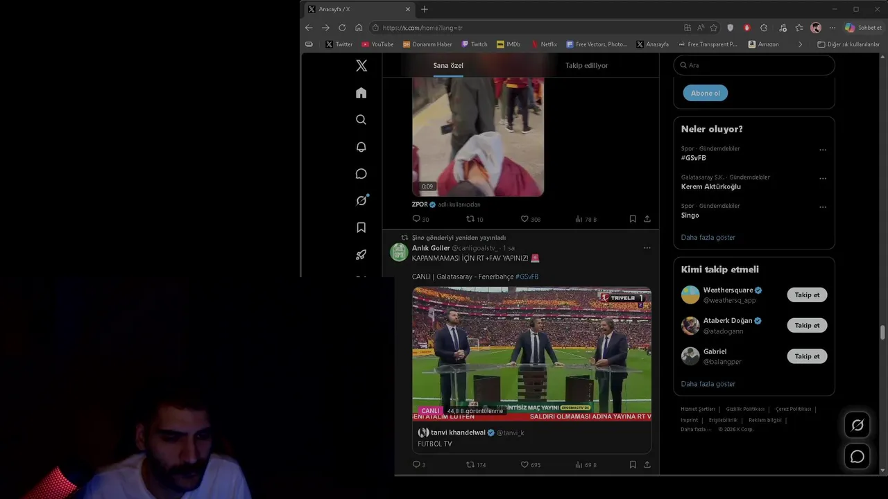The image size is (888, 499).
Task: Show more follow suggestions via Daha fazla göster
Action: click(x=708, y=384)
